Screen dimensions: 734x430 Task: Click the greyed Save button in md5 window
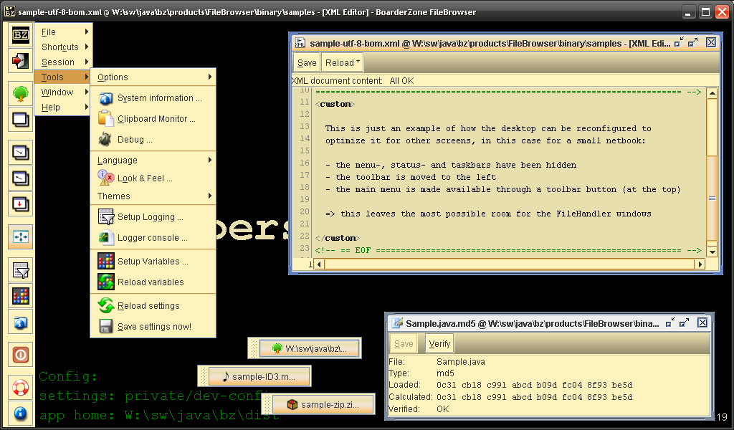[x=404, y=344]
